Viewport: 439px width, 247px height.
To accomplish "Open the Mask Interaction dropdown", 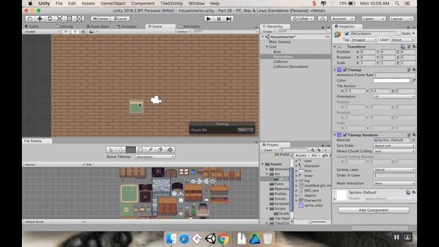I will point(394,183).
